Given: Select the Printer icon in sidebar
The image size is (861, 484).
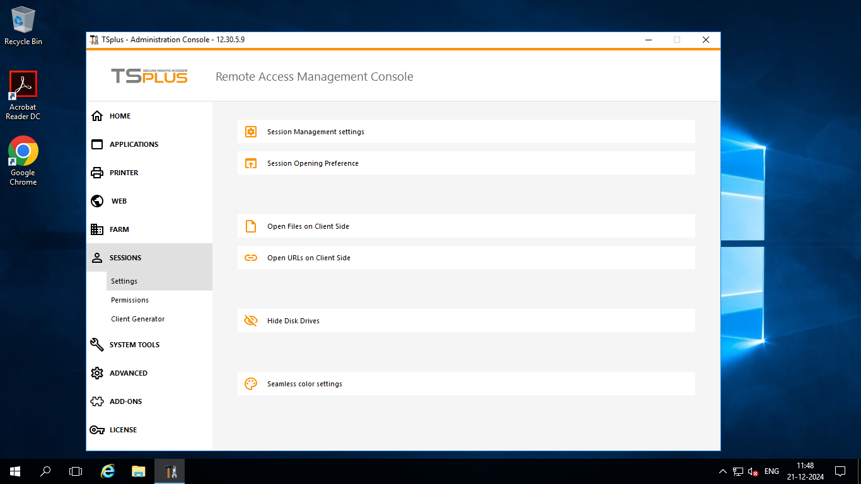Looking at the screenshot, I should pos(97,173).
